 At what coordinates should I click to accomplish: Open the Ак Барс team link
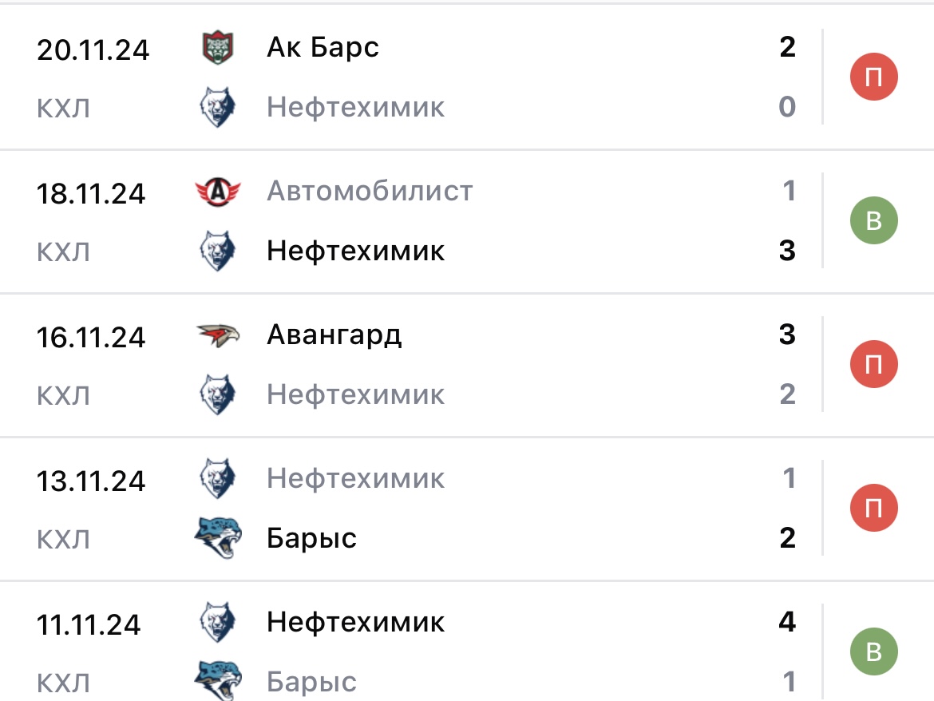click(323, 48)
